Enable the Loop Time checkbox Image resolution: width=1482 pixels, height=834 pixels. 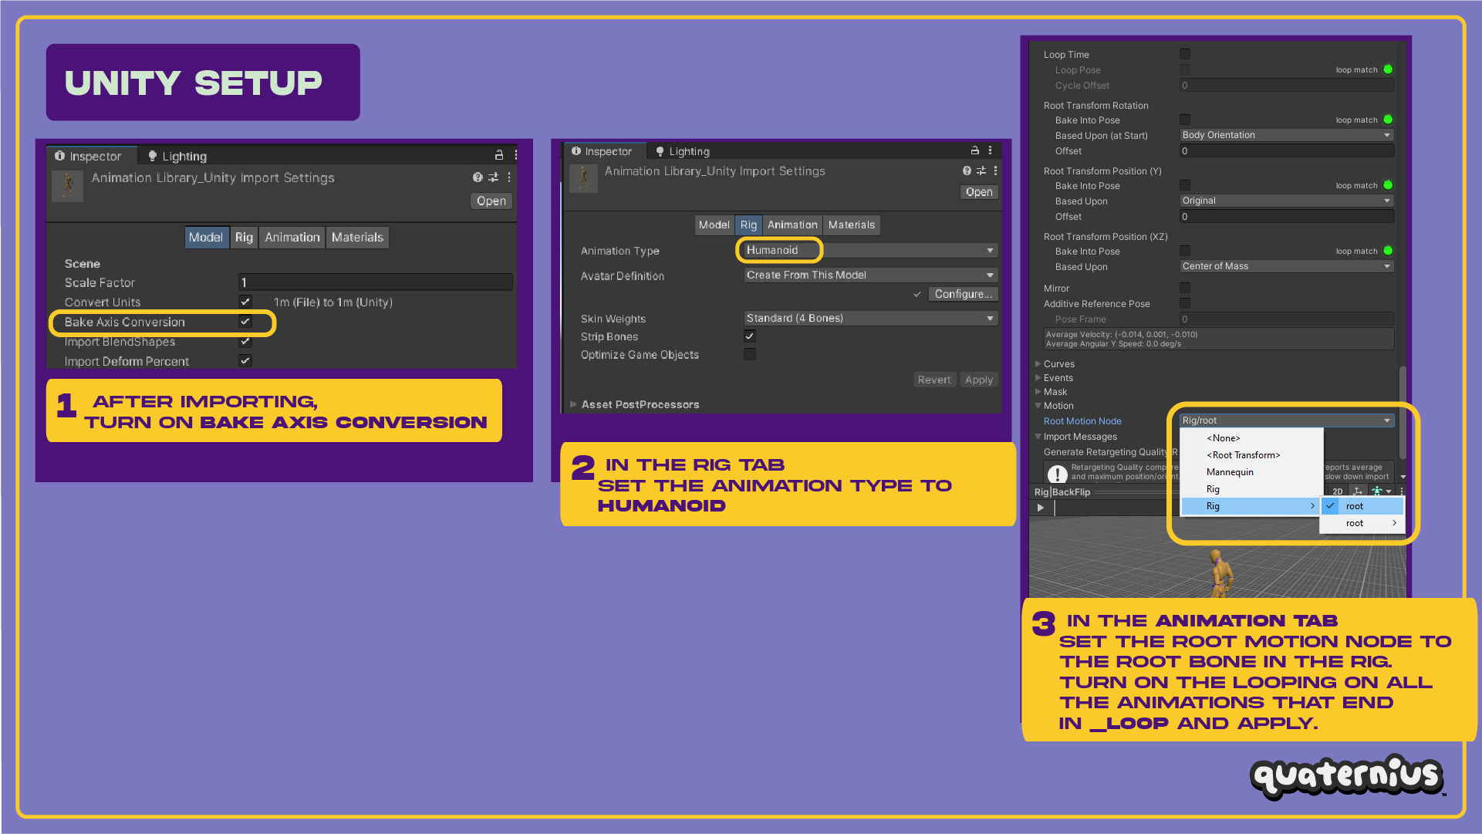pos(1185,54)
